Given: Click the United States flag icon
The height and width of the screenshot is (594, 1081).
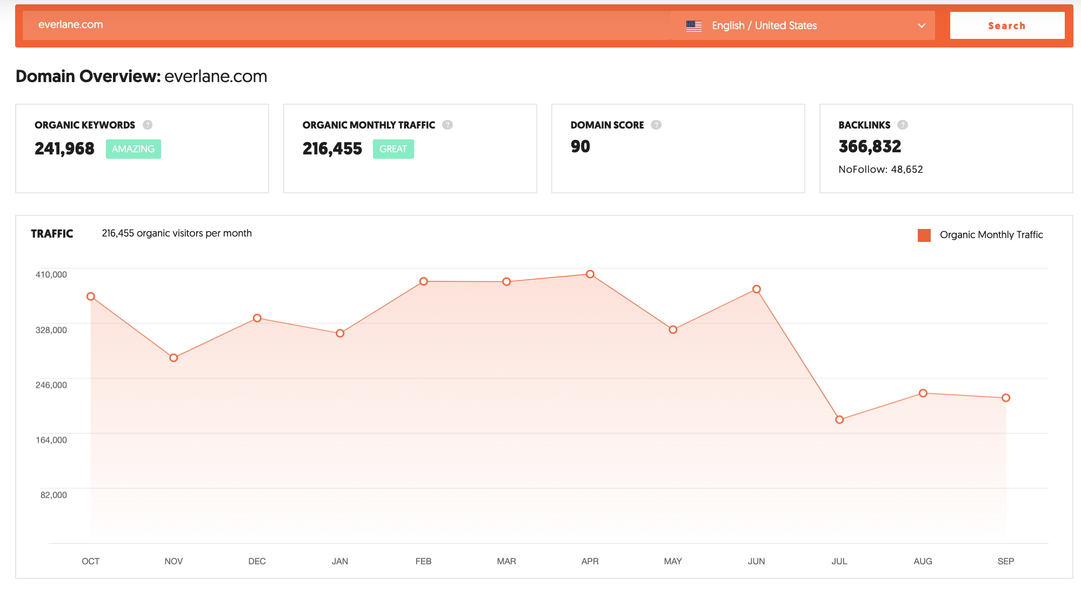Looking at the screenshot, I should [694, 26].
